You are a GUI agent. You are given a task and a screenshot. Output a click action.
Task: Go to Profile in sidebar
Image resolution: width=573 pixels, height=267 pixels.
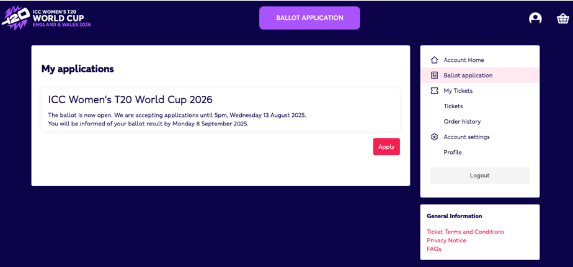[453, 152]
